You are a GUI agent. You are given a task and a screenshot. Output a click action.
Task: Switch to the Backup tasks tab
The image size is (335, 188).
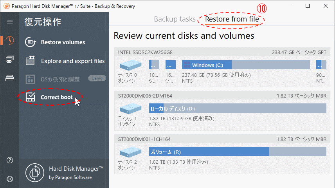click(x=174, y=19)
